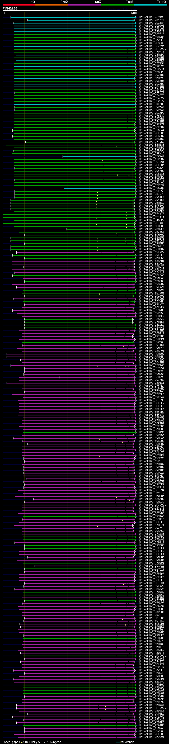
Task: Click the red 20% identity legend segment
Action: pyautogui.click(x=19, y=5)
